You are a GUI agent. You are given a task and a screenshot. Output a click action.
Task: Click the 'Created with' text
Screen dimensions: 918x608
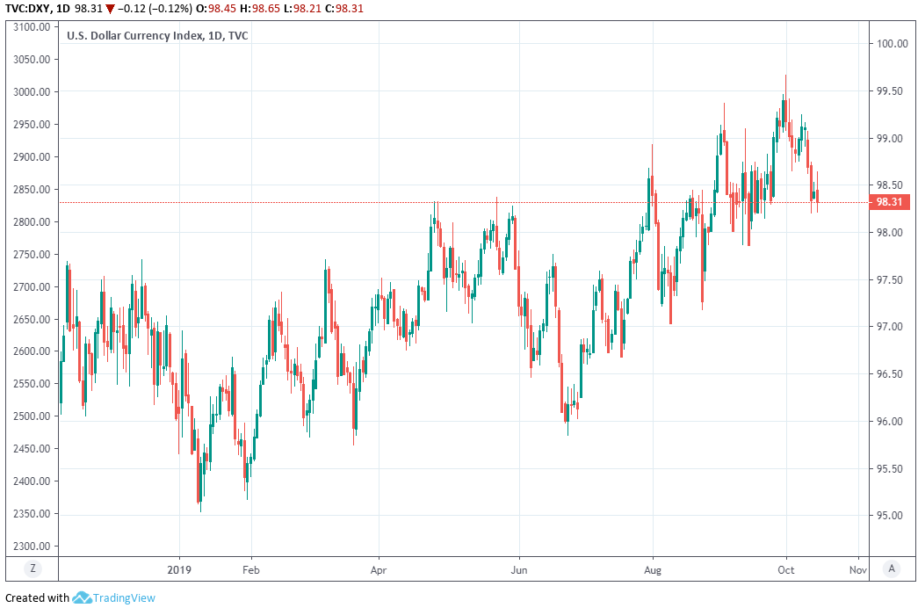pos(37,598)
